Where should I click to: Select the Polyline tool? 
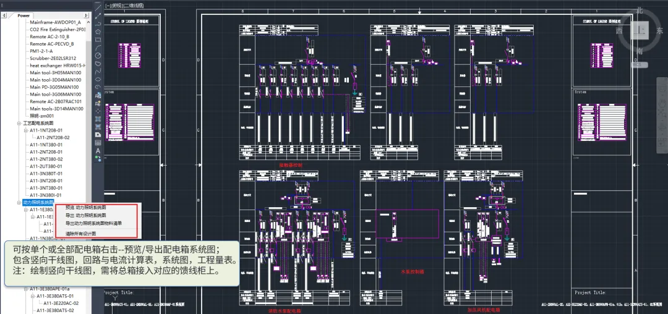tap(98, 24)
